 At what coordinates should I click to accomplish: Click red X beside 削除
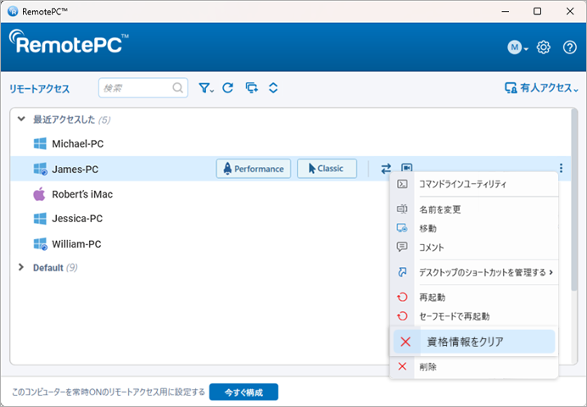click(x=402, y=366)
